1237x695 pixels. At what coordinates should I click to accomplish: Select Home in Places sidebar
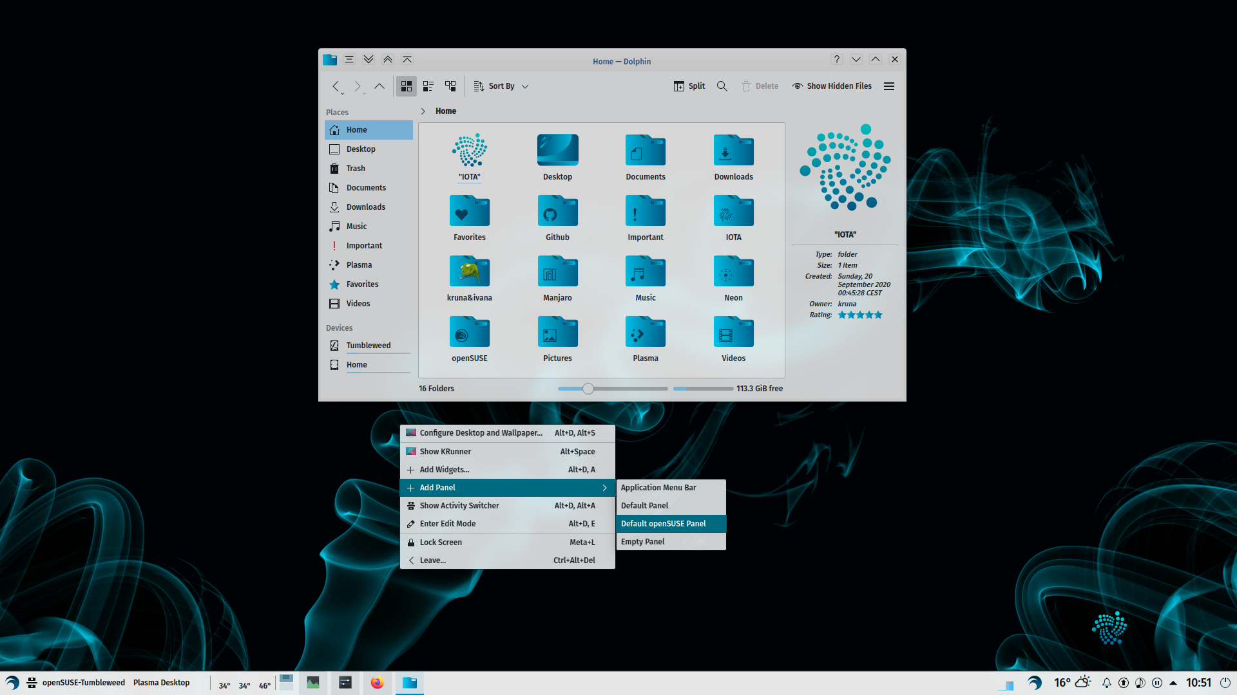click(x=369, y=130)
